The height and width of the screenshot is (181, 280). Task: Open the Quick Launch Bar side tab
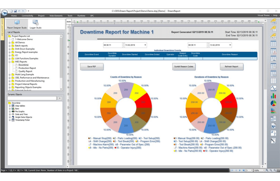tap(2, 29)
